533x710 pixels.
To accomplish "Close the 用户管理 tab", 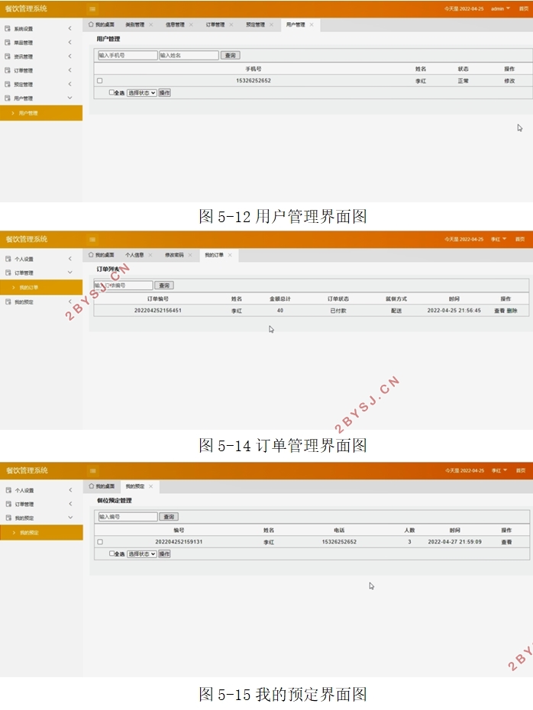I will tap(312, 24).
